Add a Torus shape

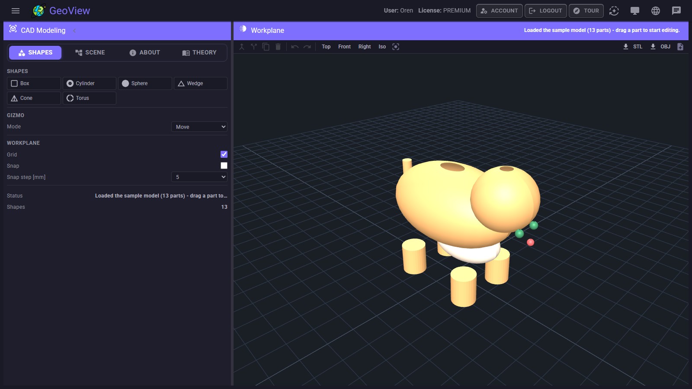[x=90, y=98]
